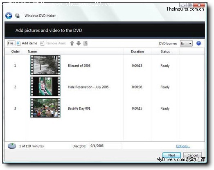Click duration 0:00:06 cell
Viewport: 214px width, 170px height.
[x=137, y=87]
